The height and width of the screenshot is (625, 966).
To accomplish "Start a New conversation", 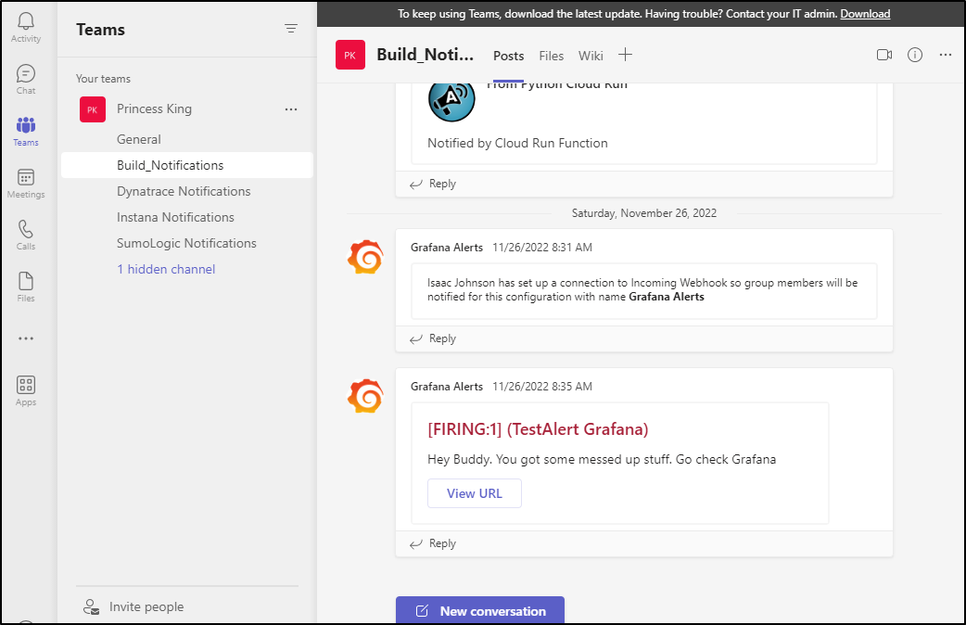I will click(x=480, y=610).
